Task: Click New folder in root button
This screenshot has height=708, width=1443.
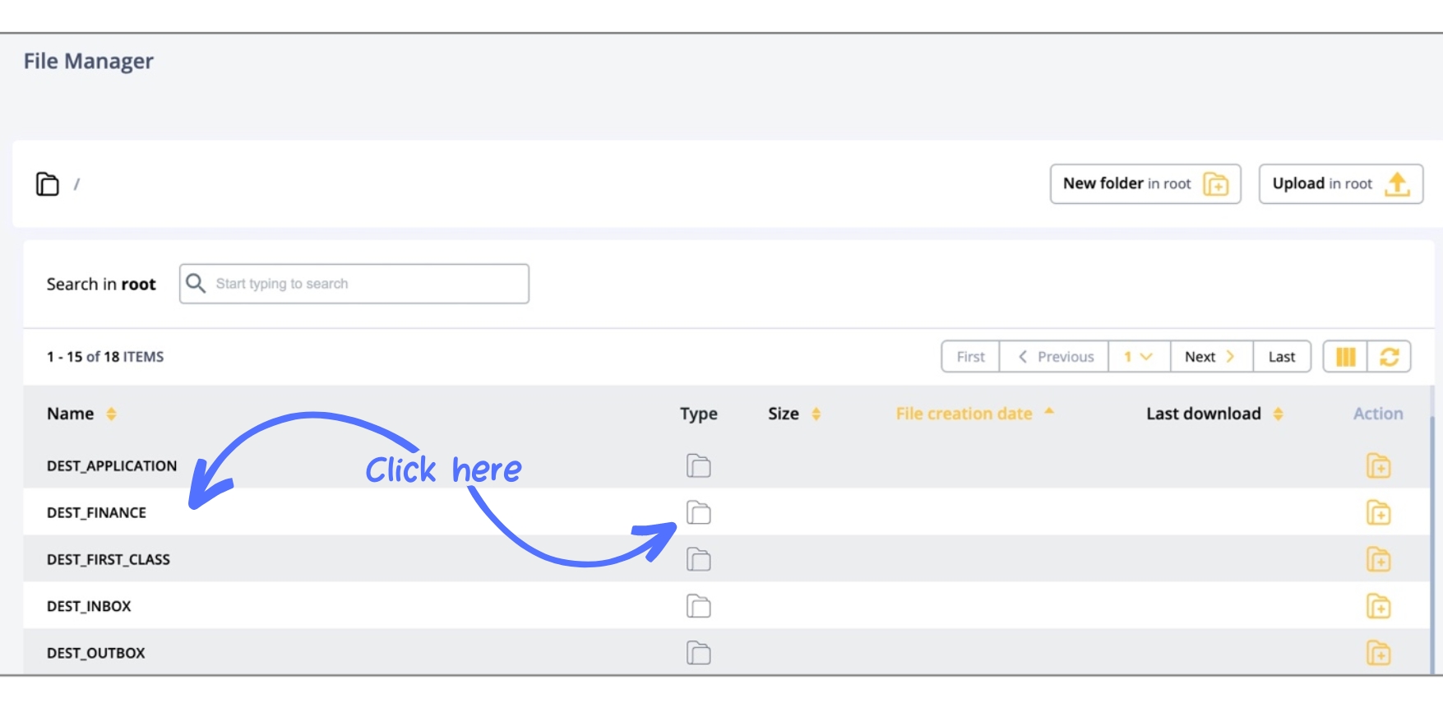Action: 1145,184
